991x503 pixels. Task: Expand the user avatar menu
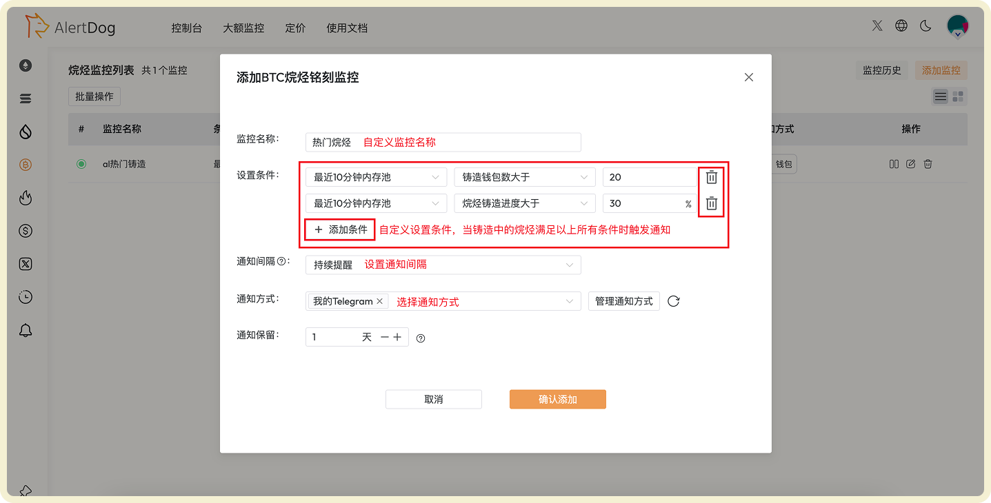957,25
